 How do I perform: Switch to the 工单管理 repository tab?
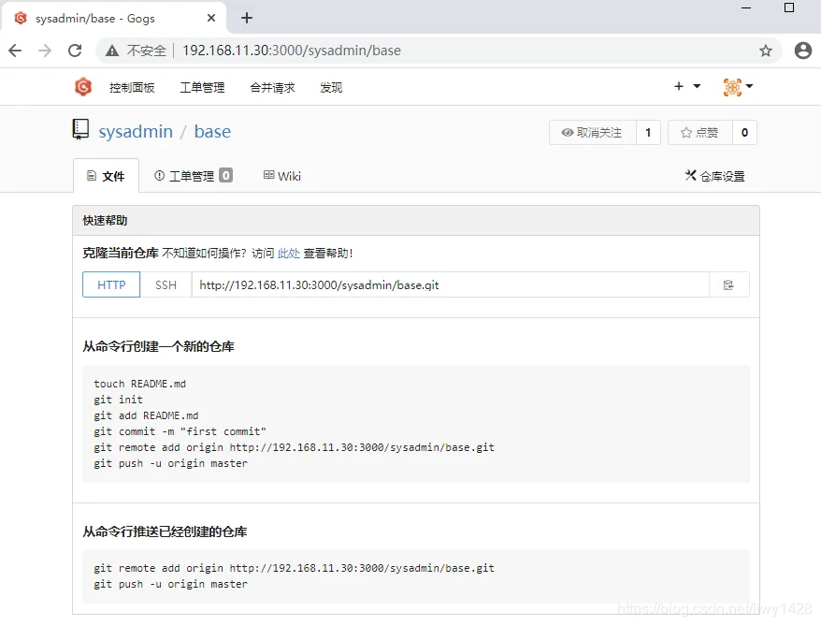(194, 176)
